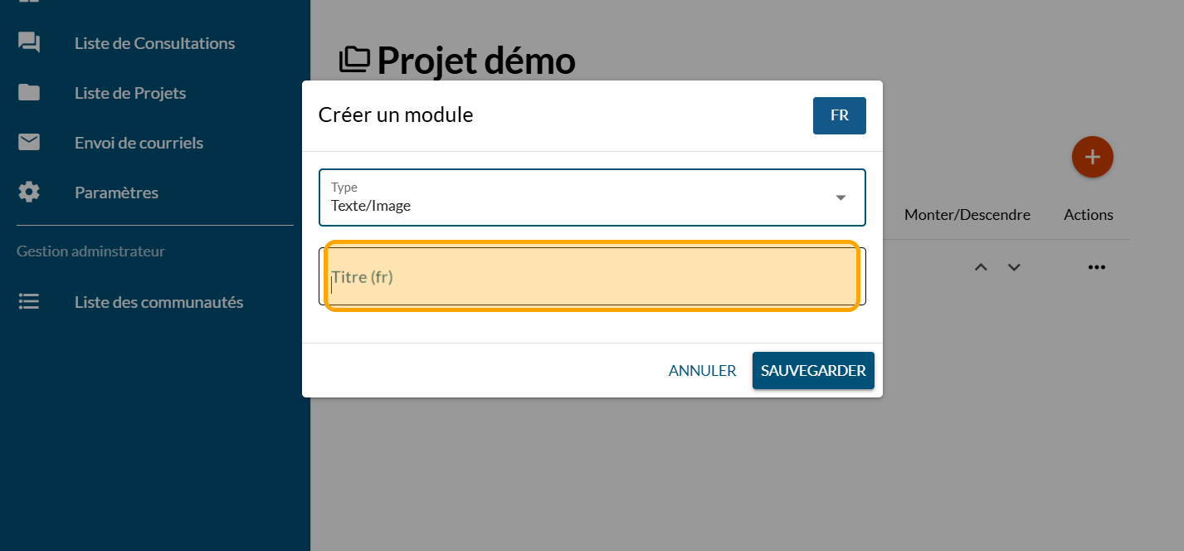Select the Liste des communautés label

pyautogui.click(x=158, y=302)
